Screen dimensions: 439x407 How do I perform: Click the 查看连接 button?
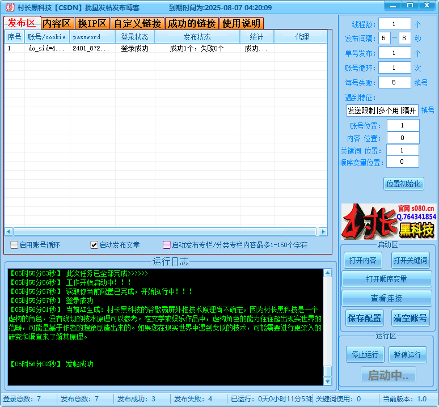pyautogui.click(x=387, y=299)
